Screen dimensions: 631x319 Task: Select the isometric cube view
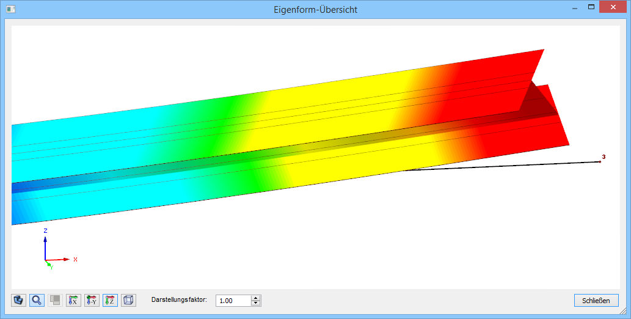129,300
